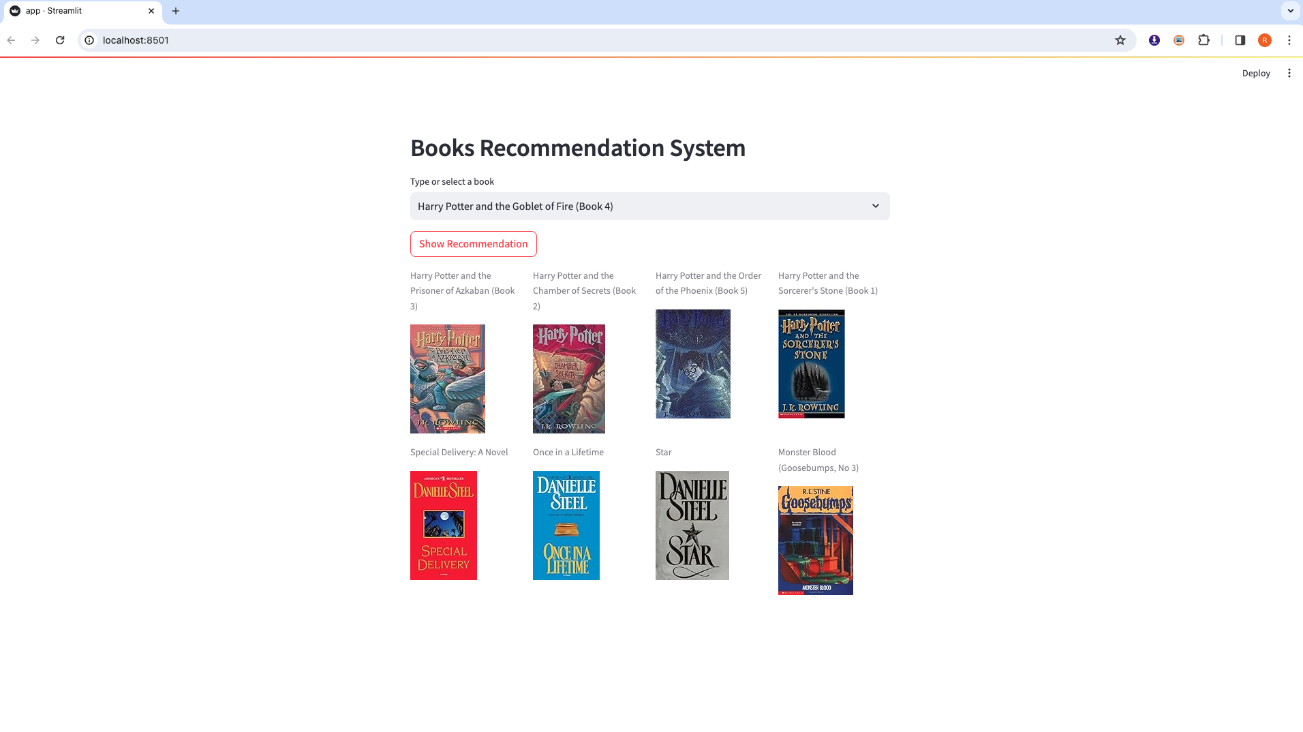The height and width of the screenshot is (732, 1303).
Task: Open the tab search dropdown arrow
Action: tap(1290, 11)
